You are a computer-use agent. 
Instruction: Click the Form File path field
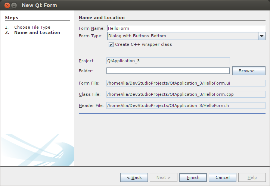pyautogui.click(x=186, y=83)
